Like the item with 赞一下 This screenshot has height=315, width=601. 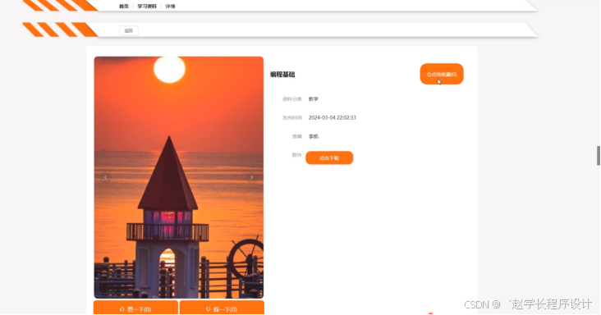135,308
